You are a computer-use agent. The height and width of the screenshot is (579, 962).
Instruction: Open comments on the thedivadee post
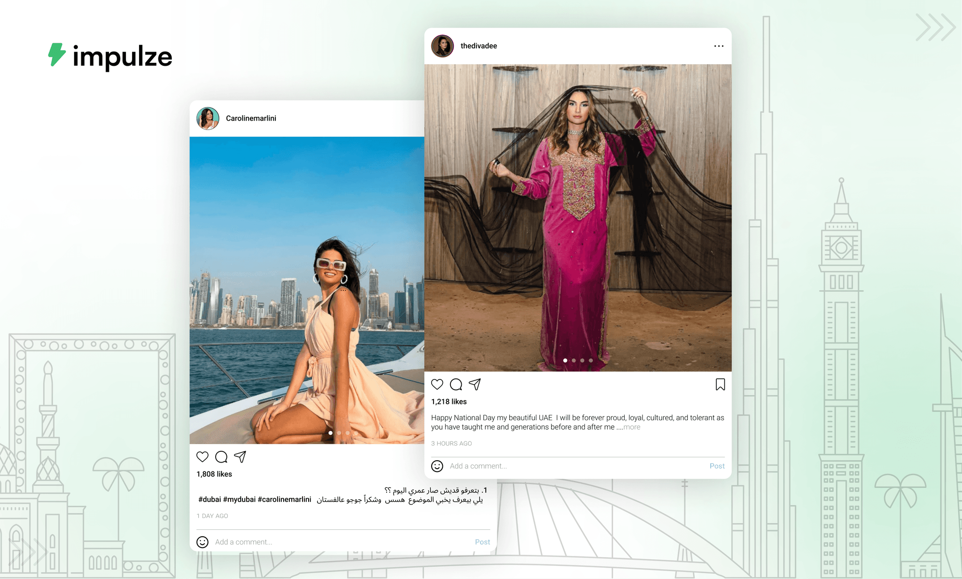click(456, 384)
